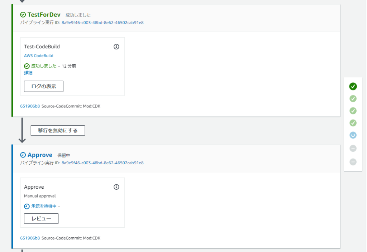
Task: Select the light green check between two other light green checks
Action: coord(353,111)
